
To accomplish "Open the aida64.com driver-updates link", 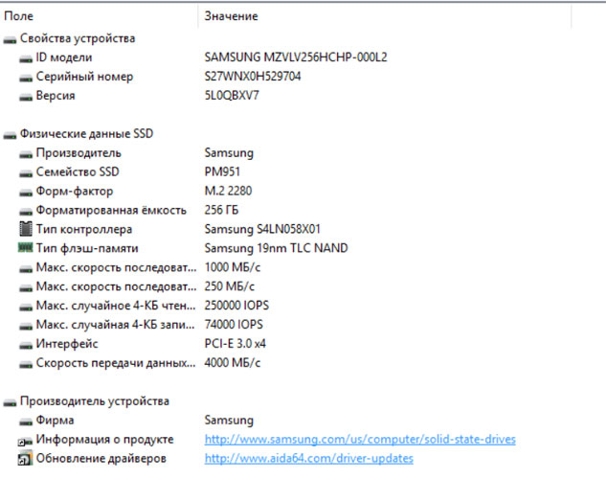I will click(309, 459).
